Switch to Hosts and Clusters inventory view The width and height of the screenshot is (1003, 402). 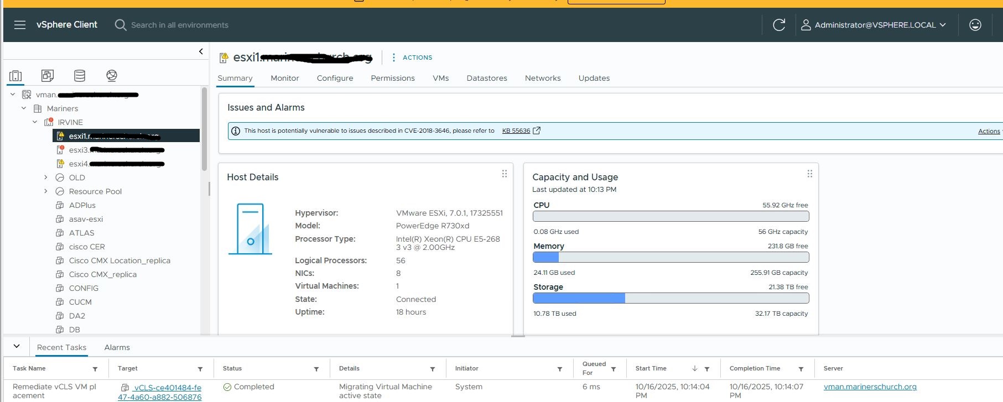[15, 76]
